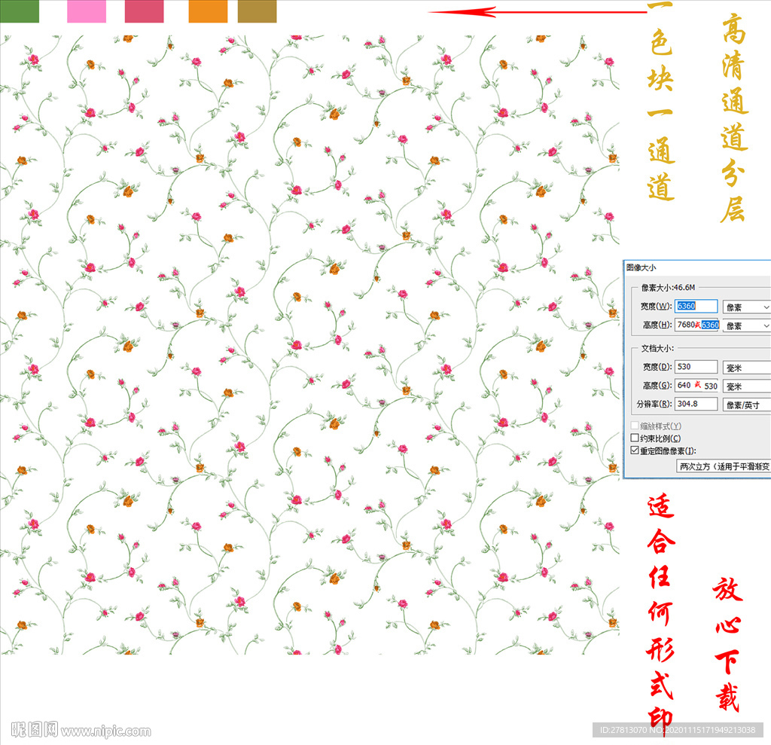Click the ID:27813070 info text

point(678,730)
